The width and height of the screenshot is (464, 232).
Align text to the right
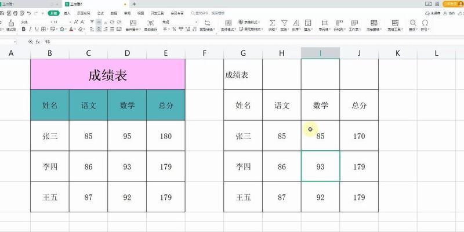pos(106,30)
